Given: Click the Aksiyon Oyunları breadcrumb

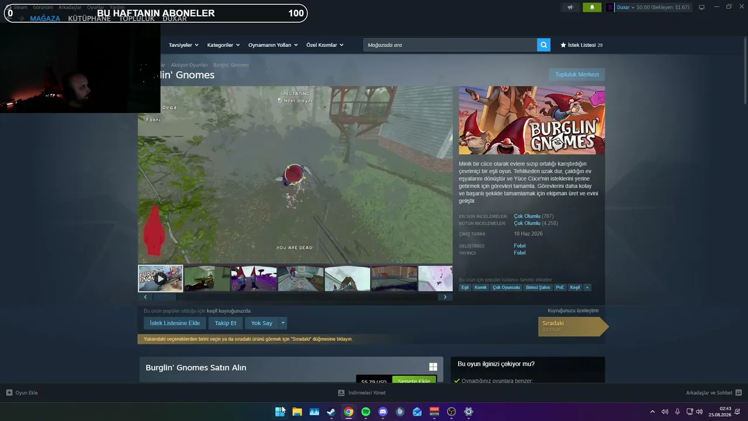Looking at the screenshot, I should [x=189, y=65].
